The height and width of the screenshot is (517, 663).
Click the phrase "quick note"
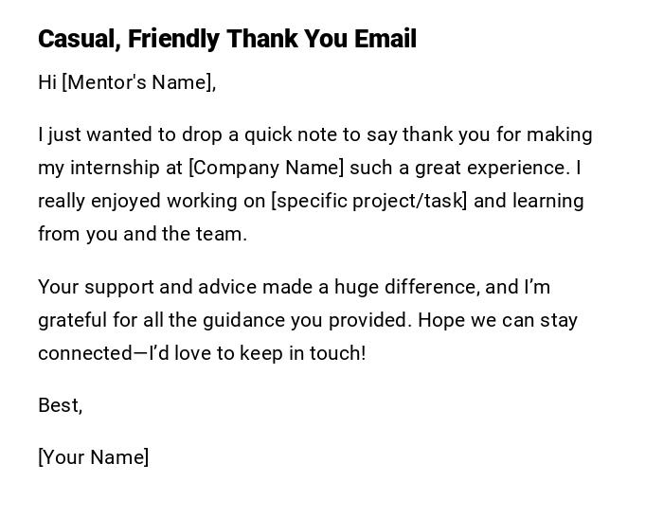click(x=287, y=134)
